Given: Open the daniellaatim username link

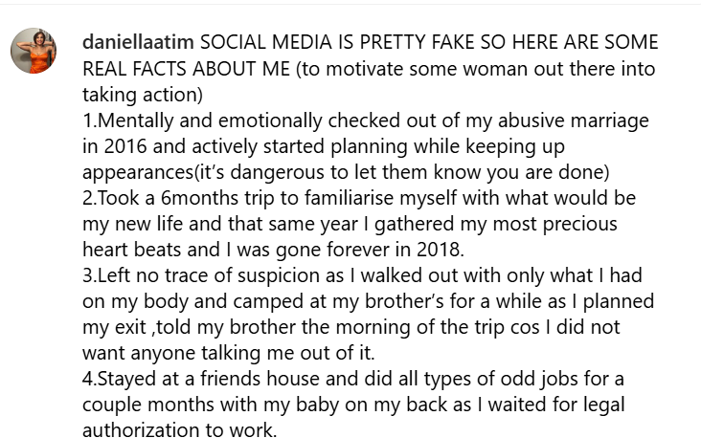Looking at the screenshot, I should tap(137, 43).
